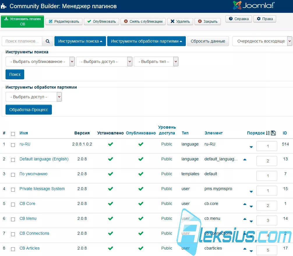
Task: Sort table by Имя column
Action: coord(24,133)
